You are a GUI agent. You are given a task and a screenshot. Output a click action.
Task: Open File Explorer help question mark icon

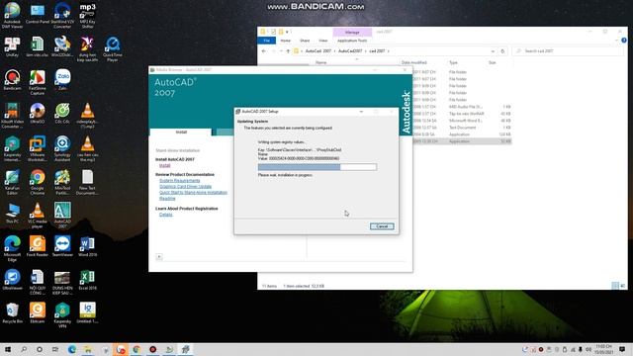click(624, 41)
